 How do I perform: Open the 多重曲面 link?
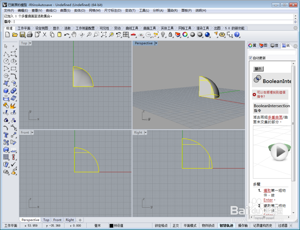[x=275, y=117]
